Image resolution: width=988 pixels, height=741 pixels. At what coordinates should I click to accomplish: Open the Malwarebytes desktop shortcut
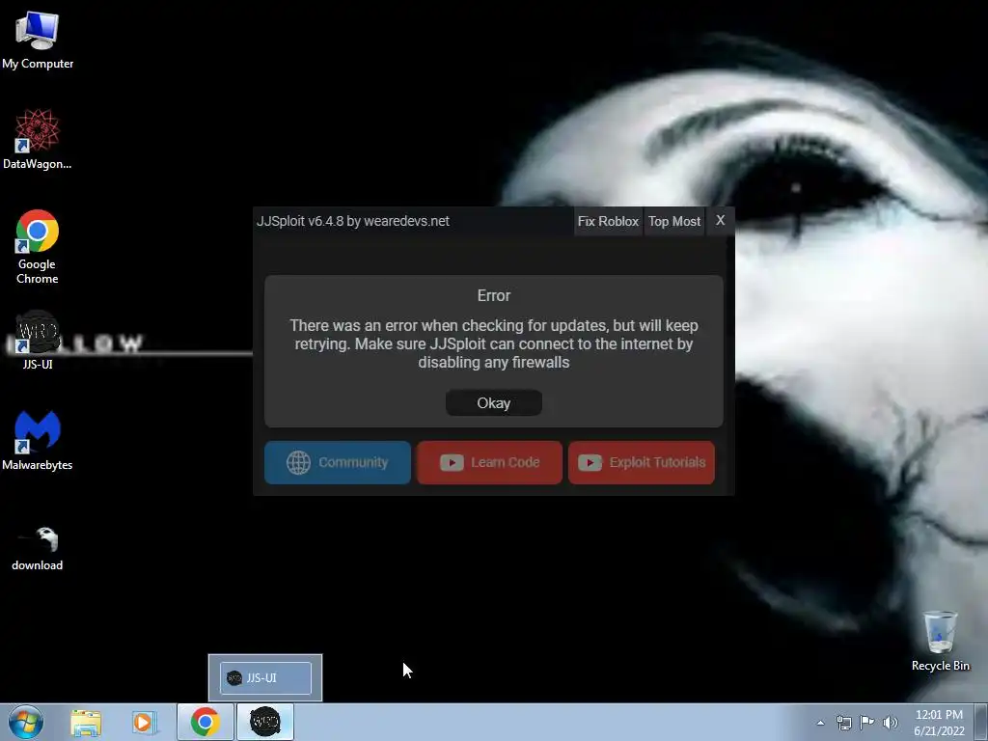38,440
